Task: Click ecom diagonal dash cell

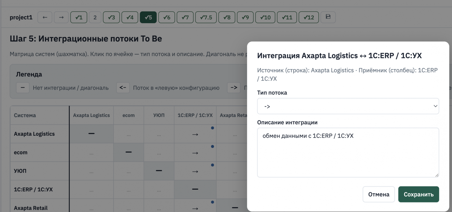Action: 129,152
